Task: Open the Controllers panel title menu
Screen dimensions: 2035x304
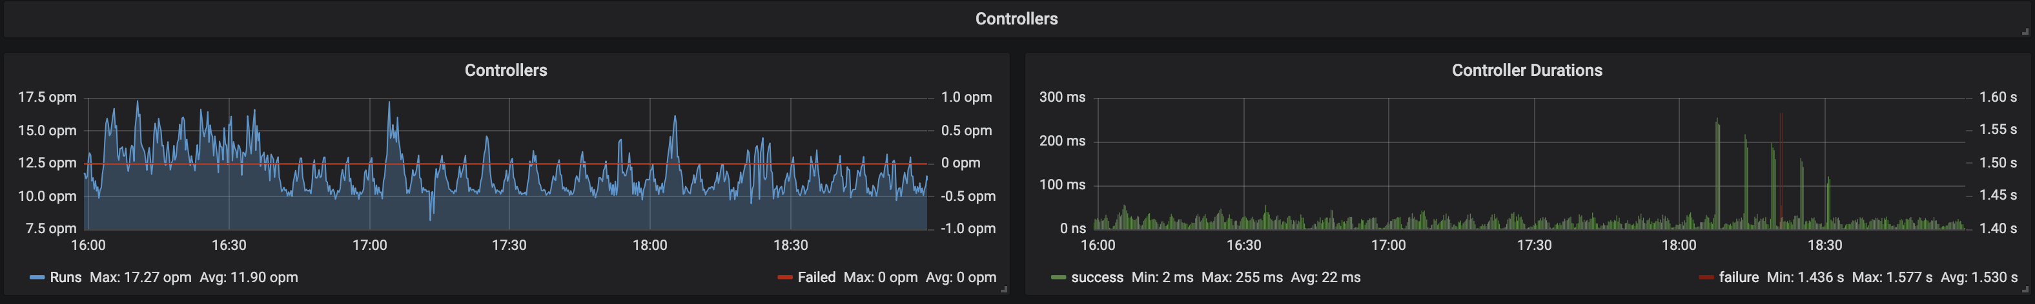Action: [506, 70]
